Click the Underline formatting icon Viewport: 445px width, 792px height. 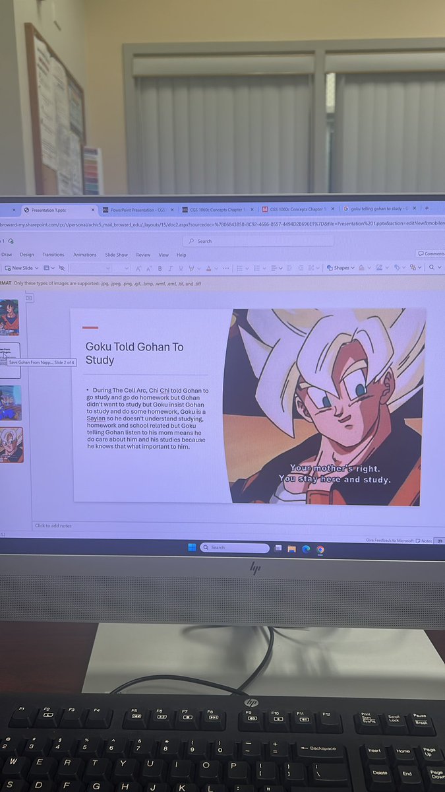(x=180, y=269)
